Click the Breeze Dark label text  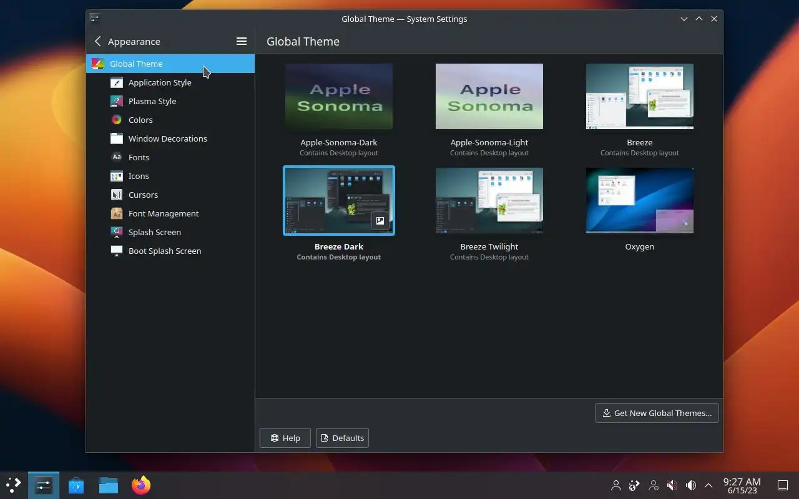[x=339, y=246]
